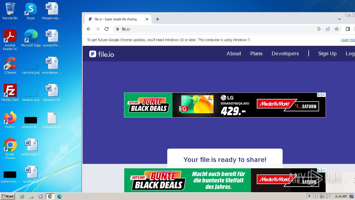Share this page via address bar icon
The height and width of the screenshot is (200, 355).
click(328, 29)
